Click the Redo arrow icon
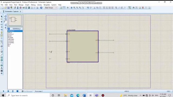 pyautogui.click(x=91, y=8)
